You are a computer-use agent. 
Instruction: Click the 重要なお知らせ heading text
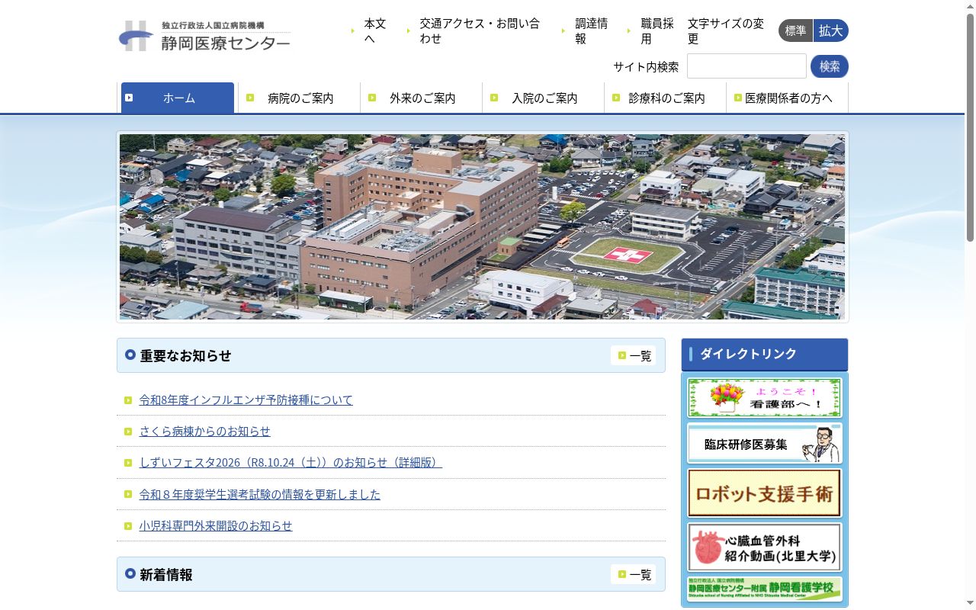185,355
